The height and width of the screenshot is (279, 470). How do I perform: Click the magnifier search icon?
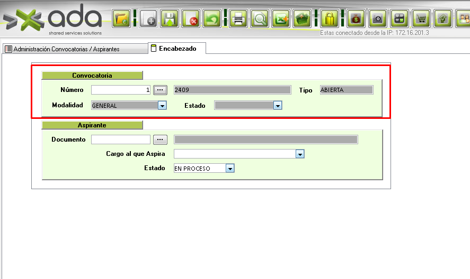260,19
